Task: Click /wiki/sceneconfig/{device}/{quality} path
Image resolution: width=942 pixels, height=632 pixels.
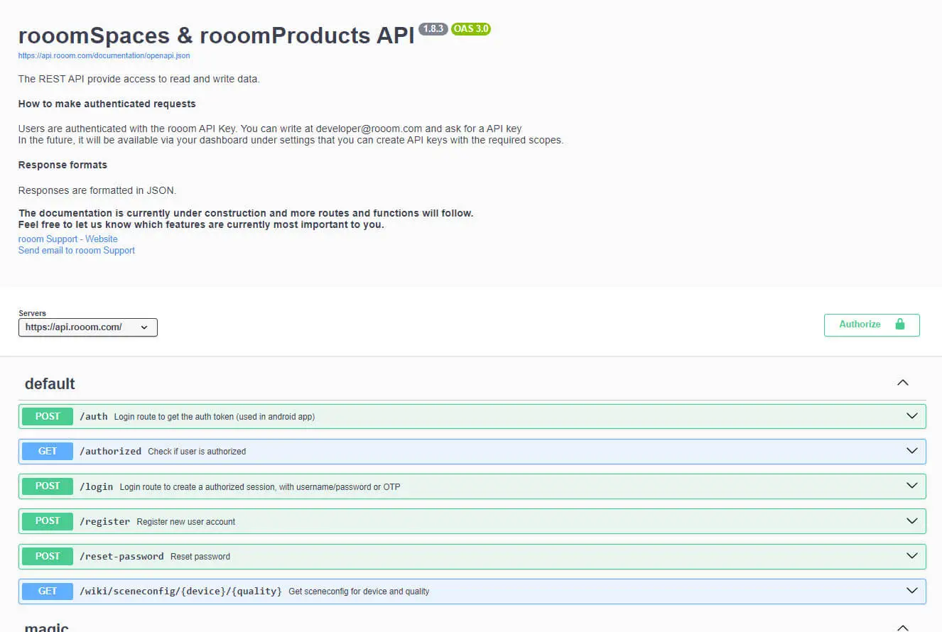Action: (x=181, y=591)
